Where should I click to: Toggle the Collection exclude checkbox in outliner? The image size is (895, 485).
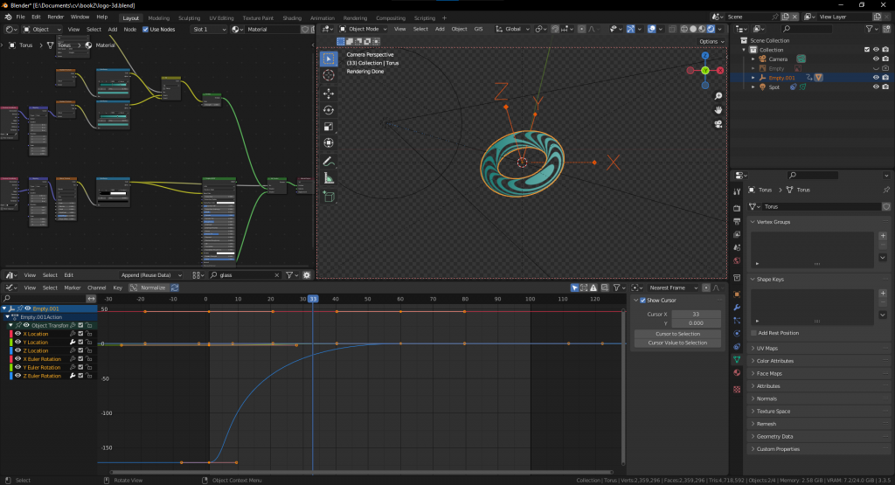[x=867, y=50]
